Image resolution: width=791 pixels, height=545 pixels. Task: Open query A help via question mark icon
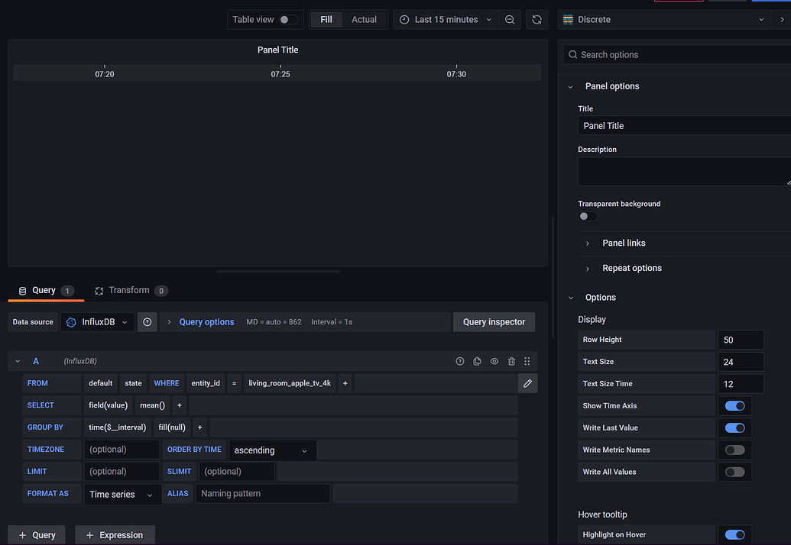pos(460,361)
